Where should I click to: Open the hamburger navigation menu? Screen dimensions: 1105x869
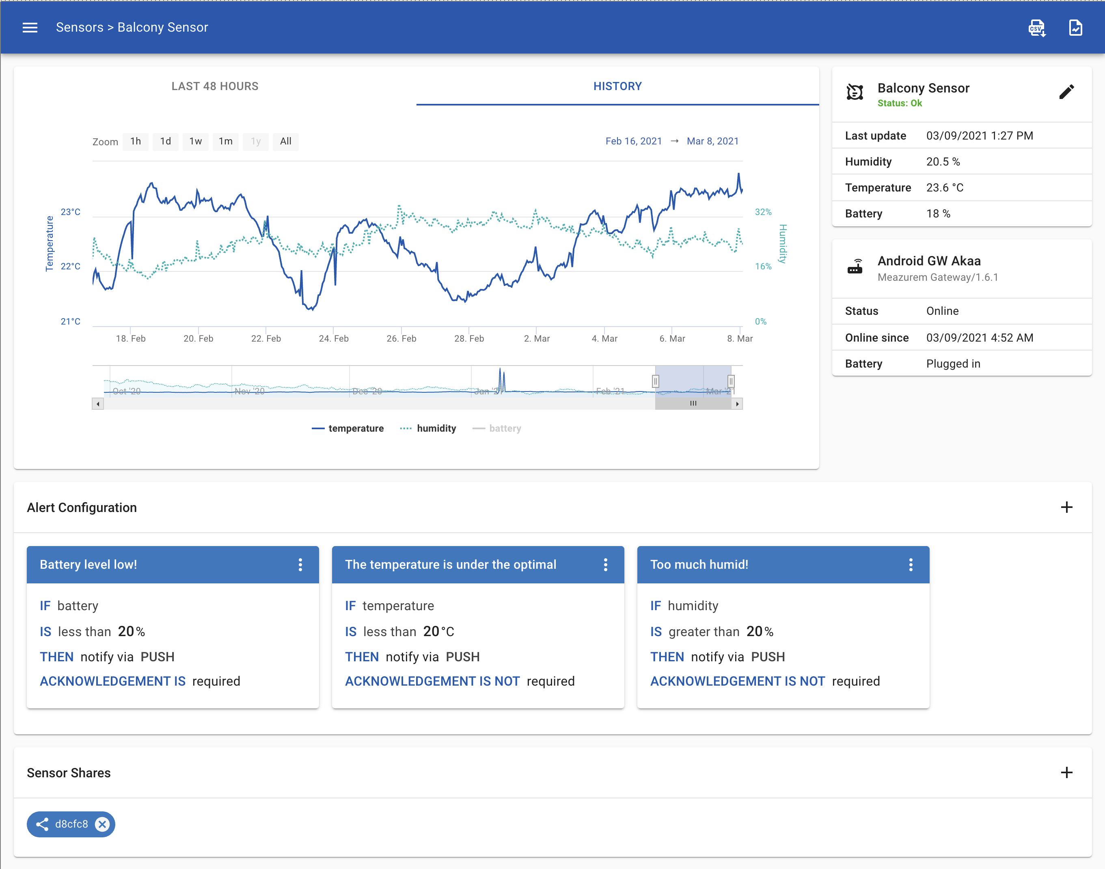tap(30, 28)
